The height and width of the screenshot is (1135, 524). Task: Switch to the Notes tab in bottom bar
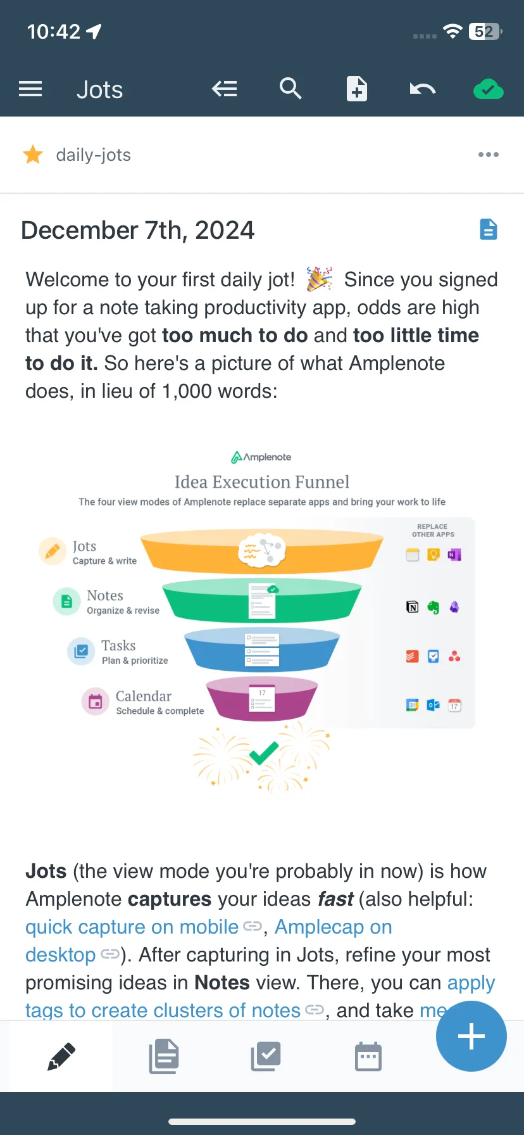pyautogui.click(x=164, y=1056)
